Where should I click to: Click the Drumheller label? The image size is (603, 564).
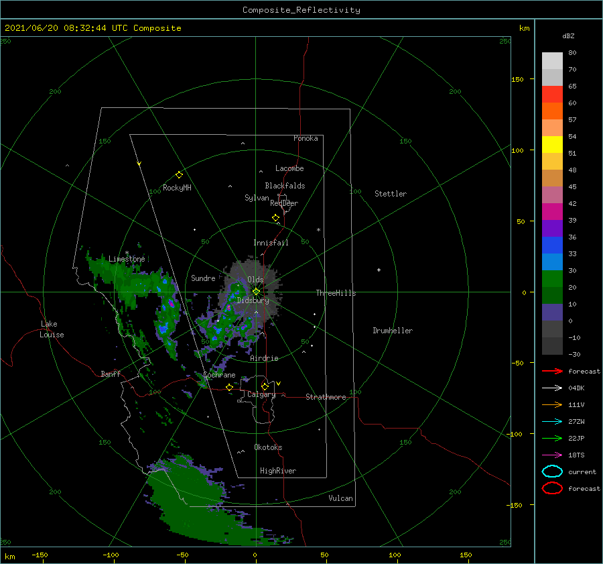coord(393,331)
